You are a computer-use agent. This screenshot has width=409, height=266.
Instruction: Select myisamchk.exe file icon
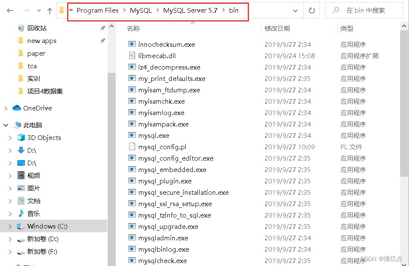click(132, 101)
